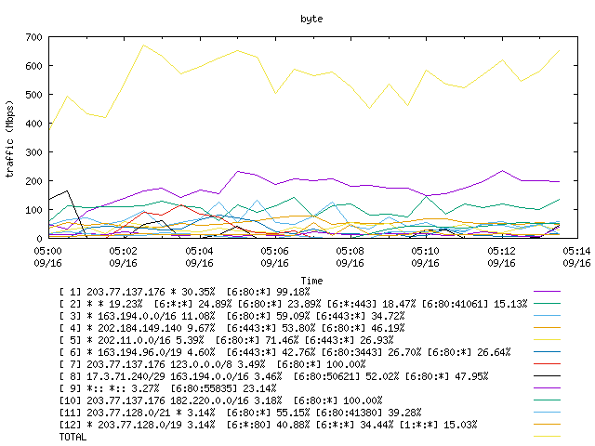Viewport: 595px width, 446px height.
Task: Click the 100 y-axis tick label
Action: click(33, 210)
